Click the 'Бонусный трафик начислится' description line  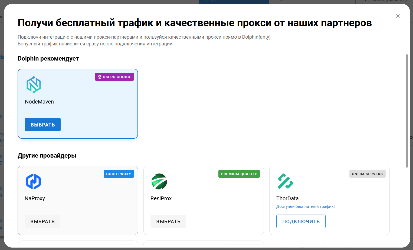coord(96,44)
